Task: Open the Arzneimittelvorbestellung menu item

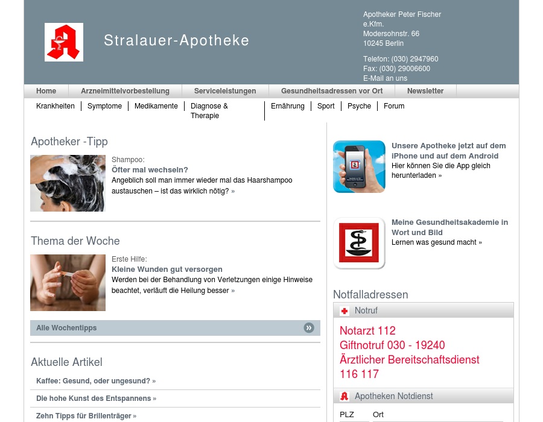Action: [x=125, y=91]
